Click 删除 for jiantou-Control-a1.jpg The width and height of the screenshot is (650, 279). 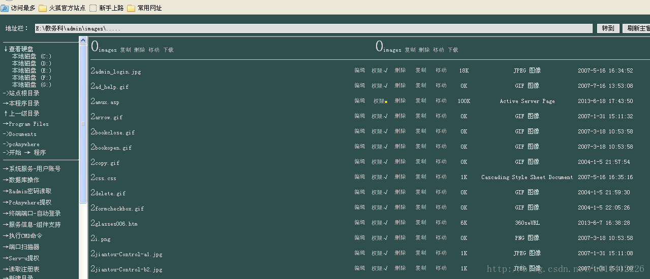(400, 253)
